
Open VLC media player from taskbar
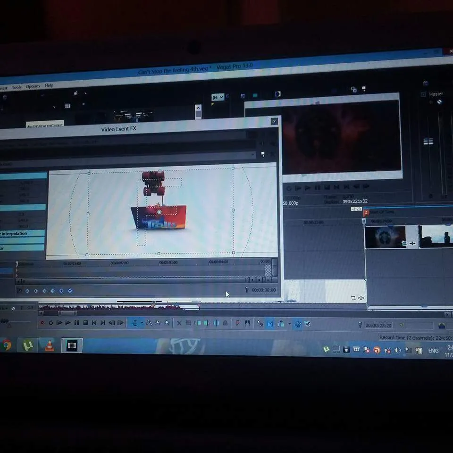coord(50,345)
